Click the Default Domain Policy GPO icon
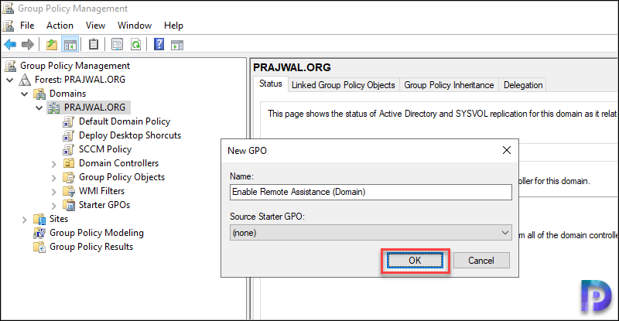This screenshot has height=321, width=619. click(x=68, y=121)
